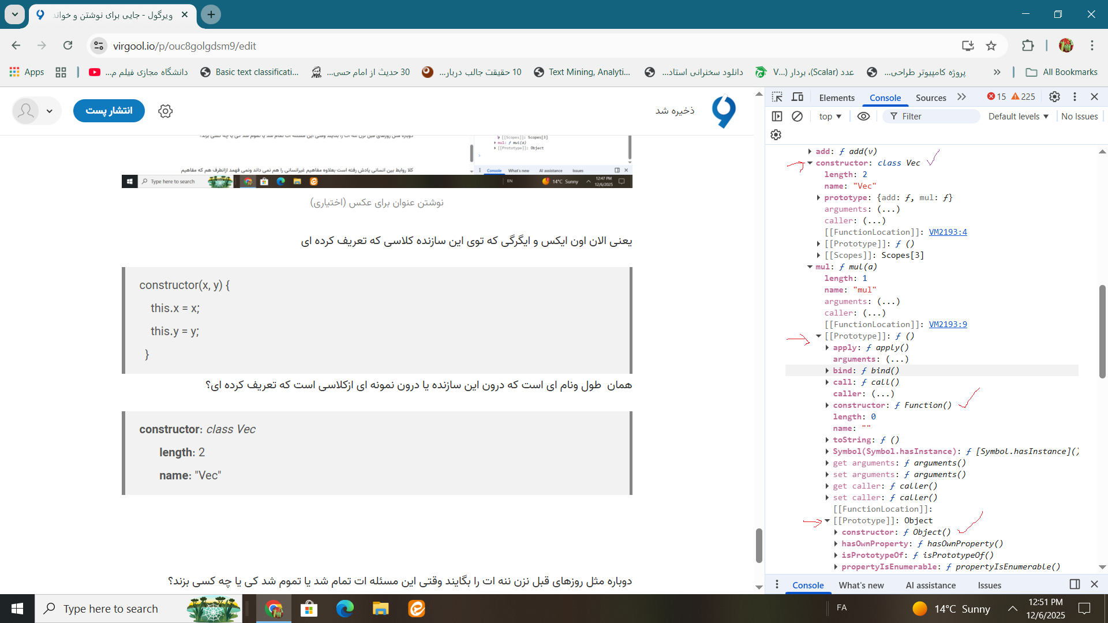Open the Extensions puzzle icon
1108x623 pixels.
(1028, 46)
